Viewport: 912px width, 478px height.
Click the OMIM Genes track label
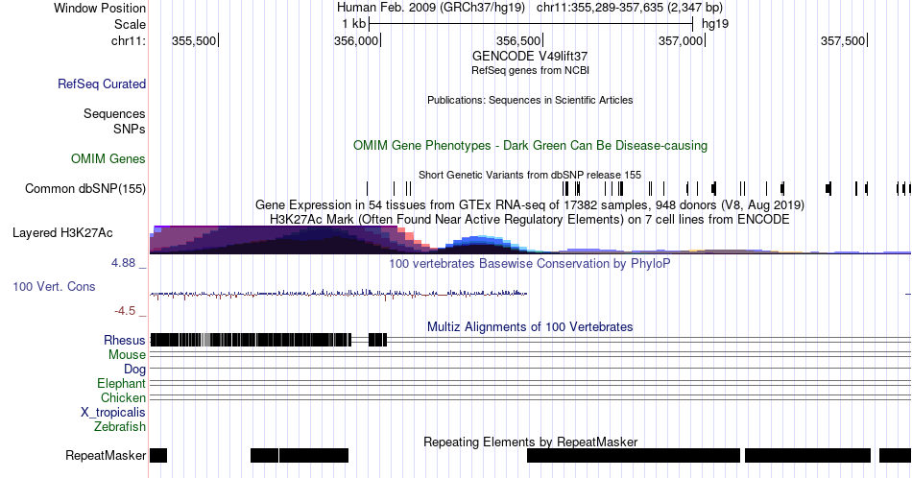pos(108,158)
